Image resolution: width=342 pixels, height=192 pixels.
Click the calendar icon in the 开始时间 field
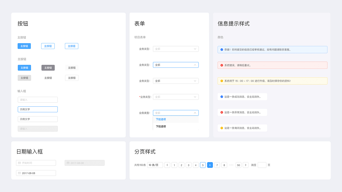20,163
